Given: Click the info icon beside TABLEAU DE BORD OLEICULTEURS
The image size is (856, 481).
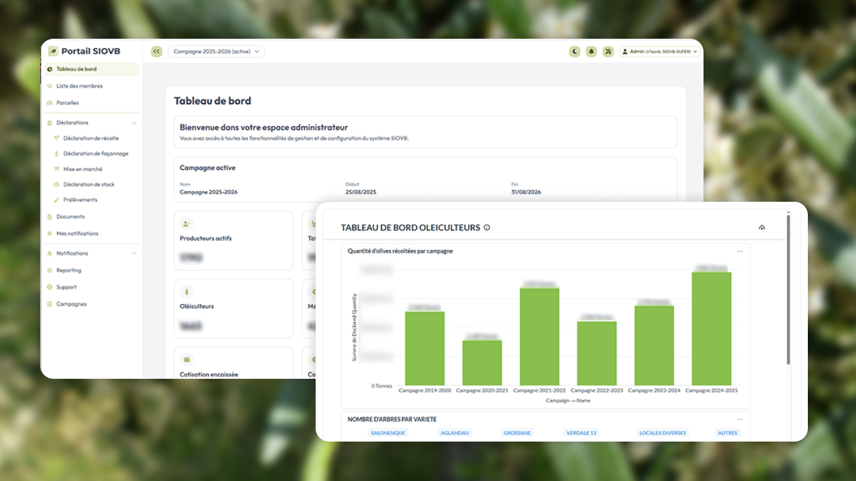Looking at the screenshot, I should [x=487, y=227].
